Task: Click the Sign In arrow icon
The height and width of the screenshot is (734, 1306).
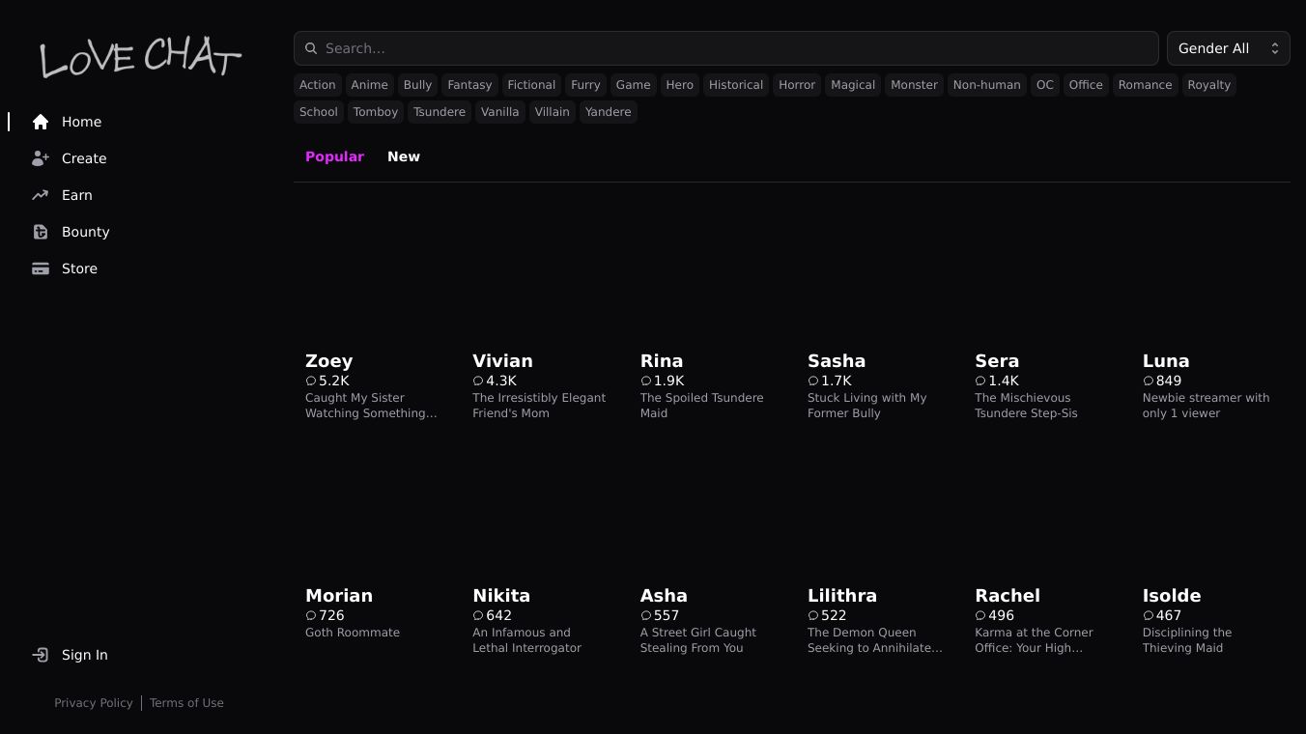Action: pyautogui.click(x=40, y=655)
